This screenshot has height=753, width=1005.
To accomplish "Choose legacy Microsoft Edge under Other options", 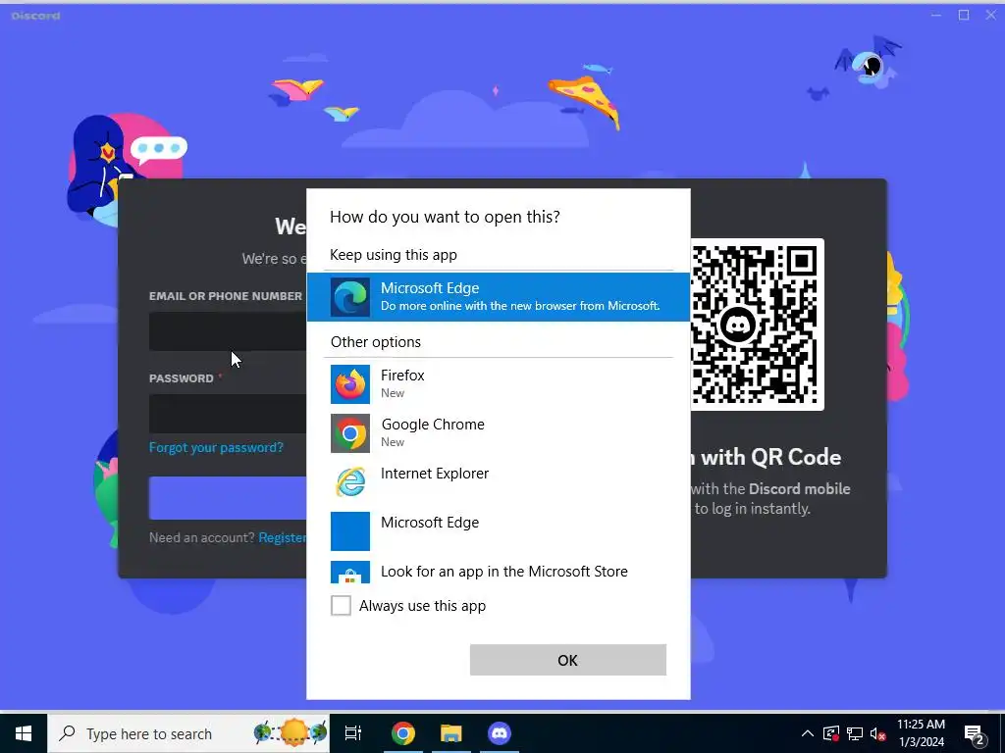I will tap(498, 530).
